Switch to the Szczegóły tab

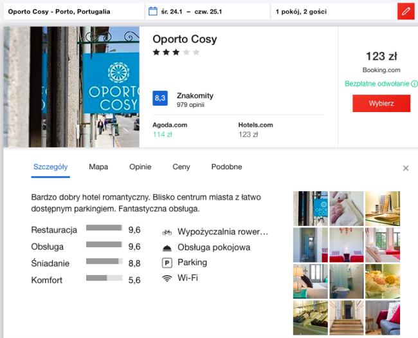click(50, 167)
